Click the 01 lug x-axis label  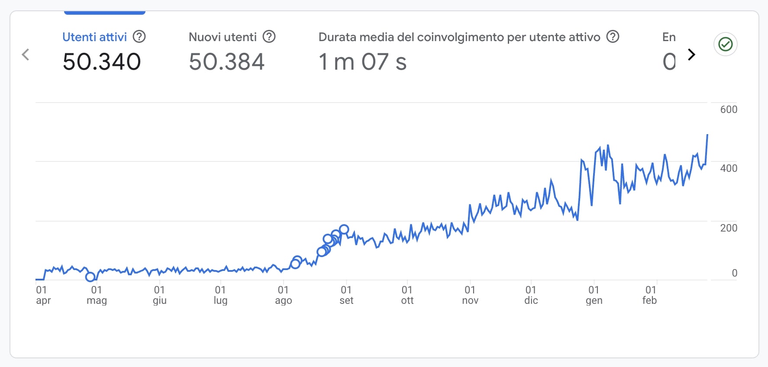220,295
